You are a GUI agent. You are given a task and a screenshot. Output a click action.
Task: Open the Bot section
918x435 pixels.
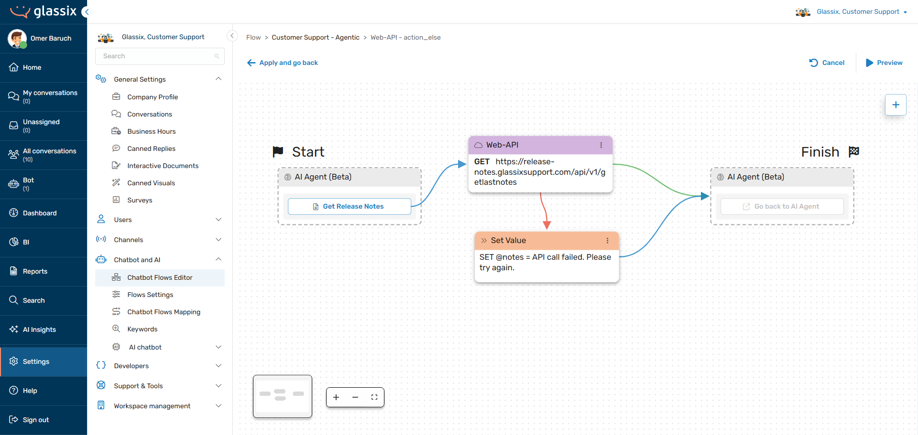[44, 184]
